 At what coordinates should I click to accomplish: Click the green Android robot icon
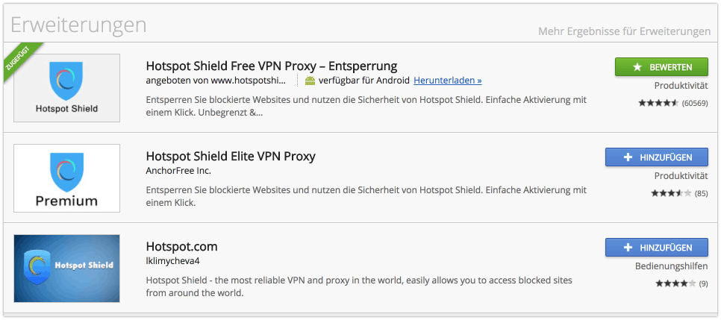[310, 81]
